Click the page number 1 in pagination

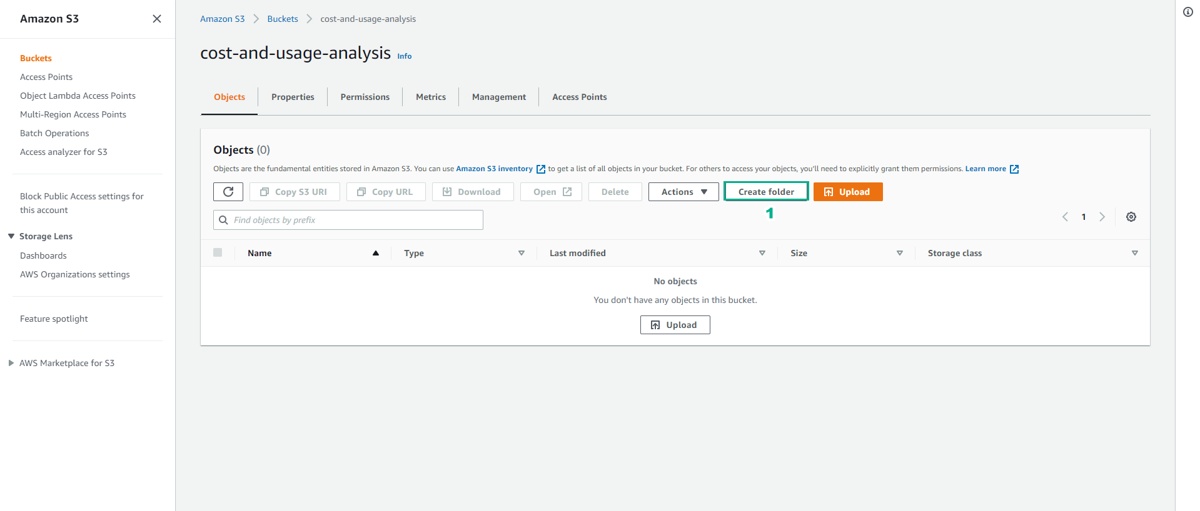pos(1084,217)
